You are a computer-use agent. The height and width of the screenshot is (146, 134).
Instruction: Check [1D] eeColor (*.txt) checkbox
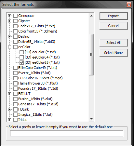tap(21, 52)
